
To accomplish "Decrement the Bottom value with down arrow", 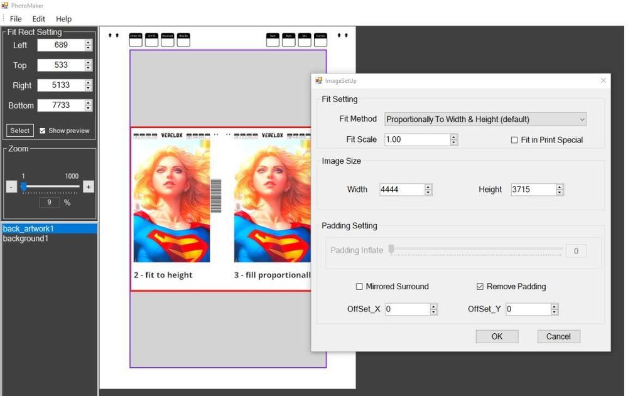I will (89, 108).
